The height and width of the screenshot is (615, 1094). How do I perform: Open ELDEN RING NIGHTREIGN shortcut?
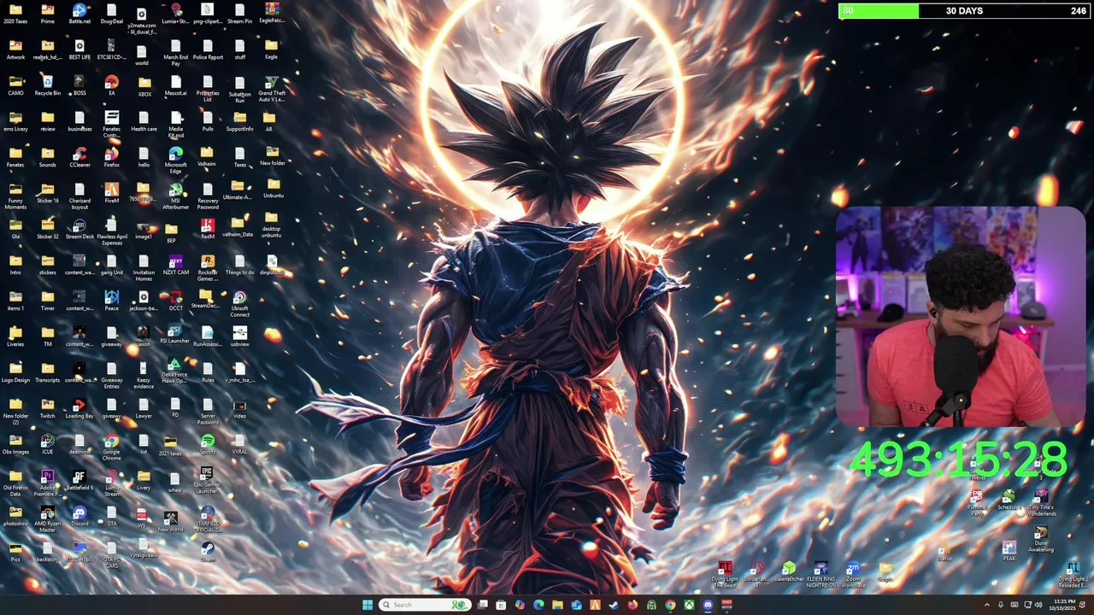pos(820,576)
